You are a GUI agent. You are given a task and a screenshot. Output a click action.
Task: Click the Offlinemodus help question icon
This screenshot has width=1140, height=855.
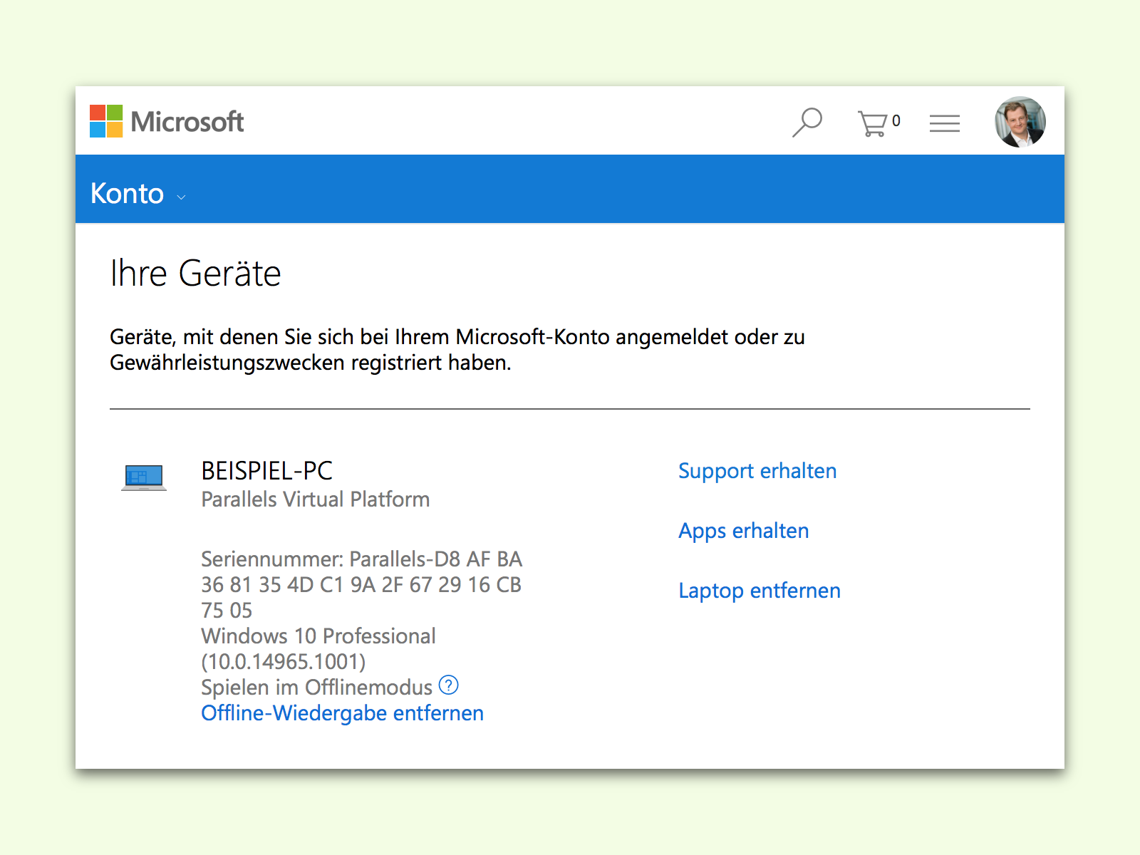[449, 685]
